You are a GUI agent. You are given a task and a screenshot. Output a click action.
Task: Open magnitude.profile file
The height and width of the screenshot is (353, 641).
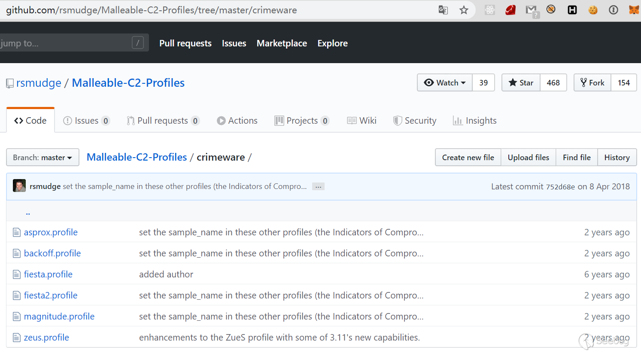(x=59, y=316)
